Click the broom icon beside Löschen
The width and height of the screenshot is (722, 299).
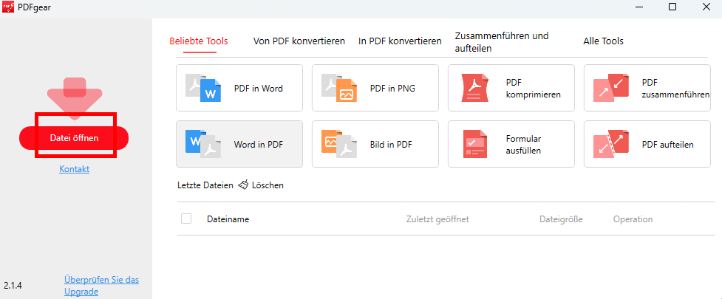pyautogui.click(x=243, y=185)
